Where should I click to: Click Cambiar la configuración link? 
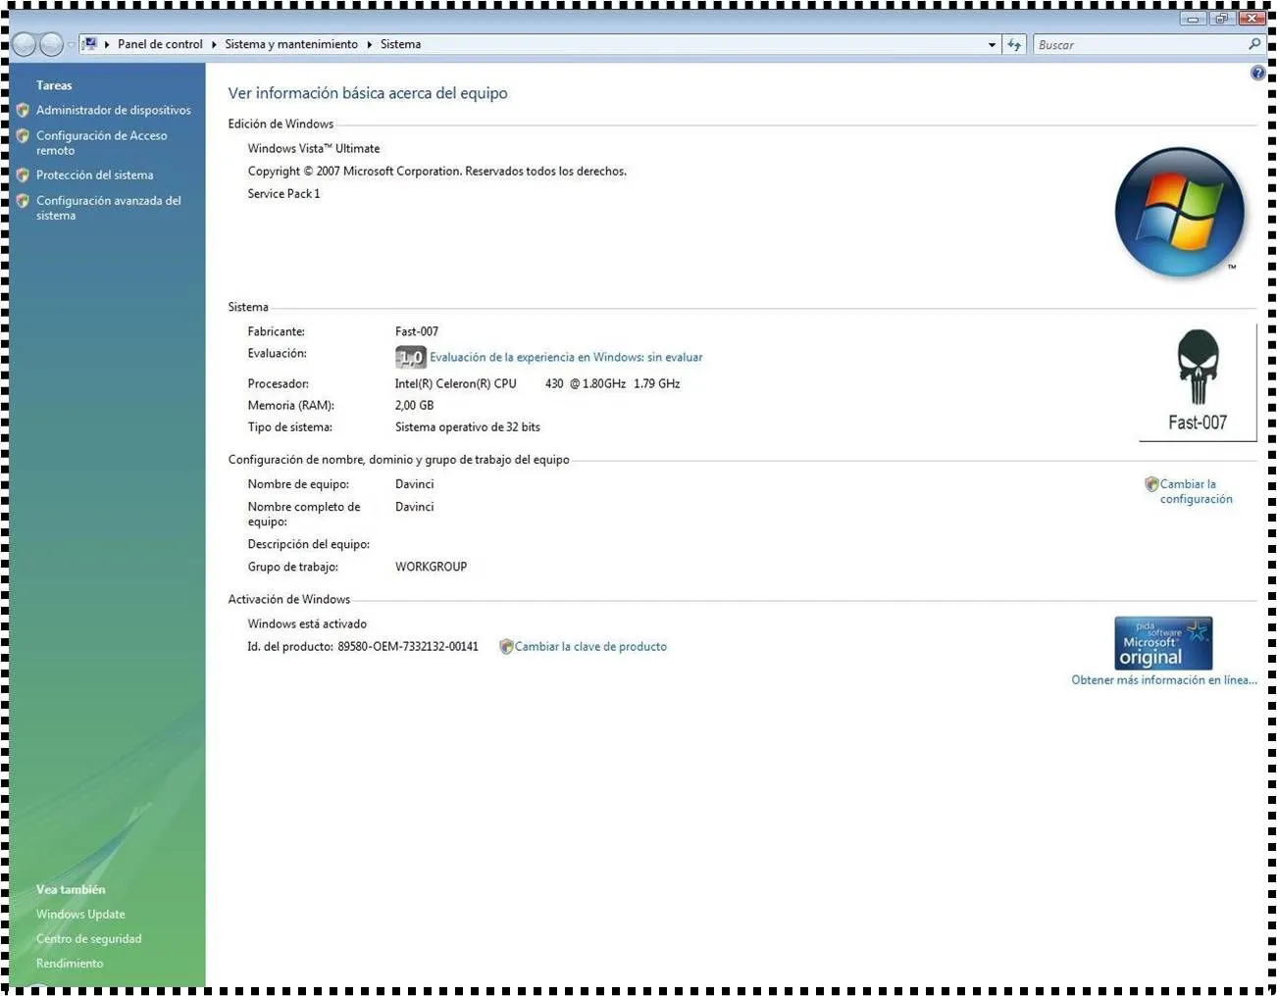pyautogui.click(x=1196, y=491)
